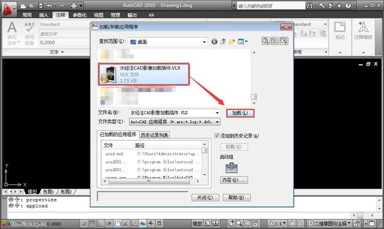Image resolution: width=384 pixels, height=229 pixels.
Task: Click the startup suite briefcase icon
Action: (232, 168)
